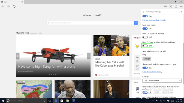
Task: Click the Edge icon in the taskbar
Action: point(56,101)
